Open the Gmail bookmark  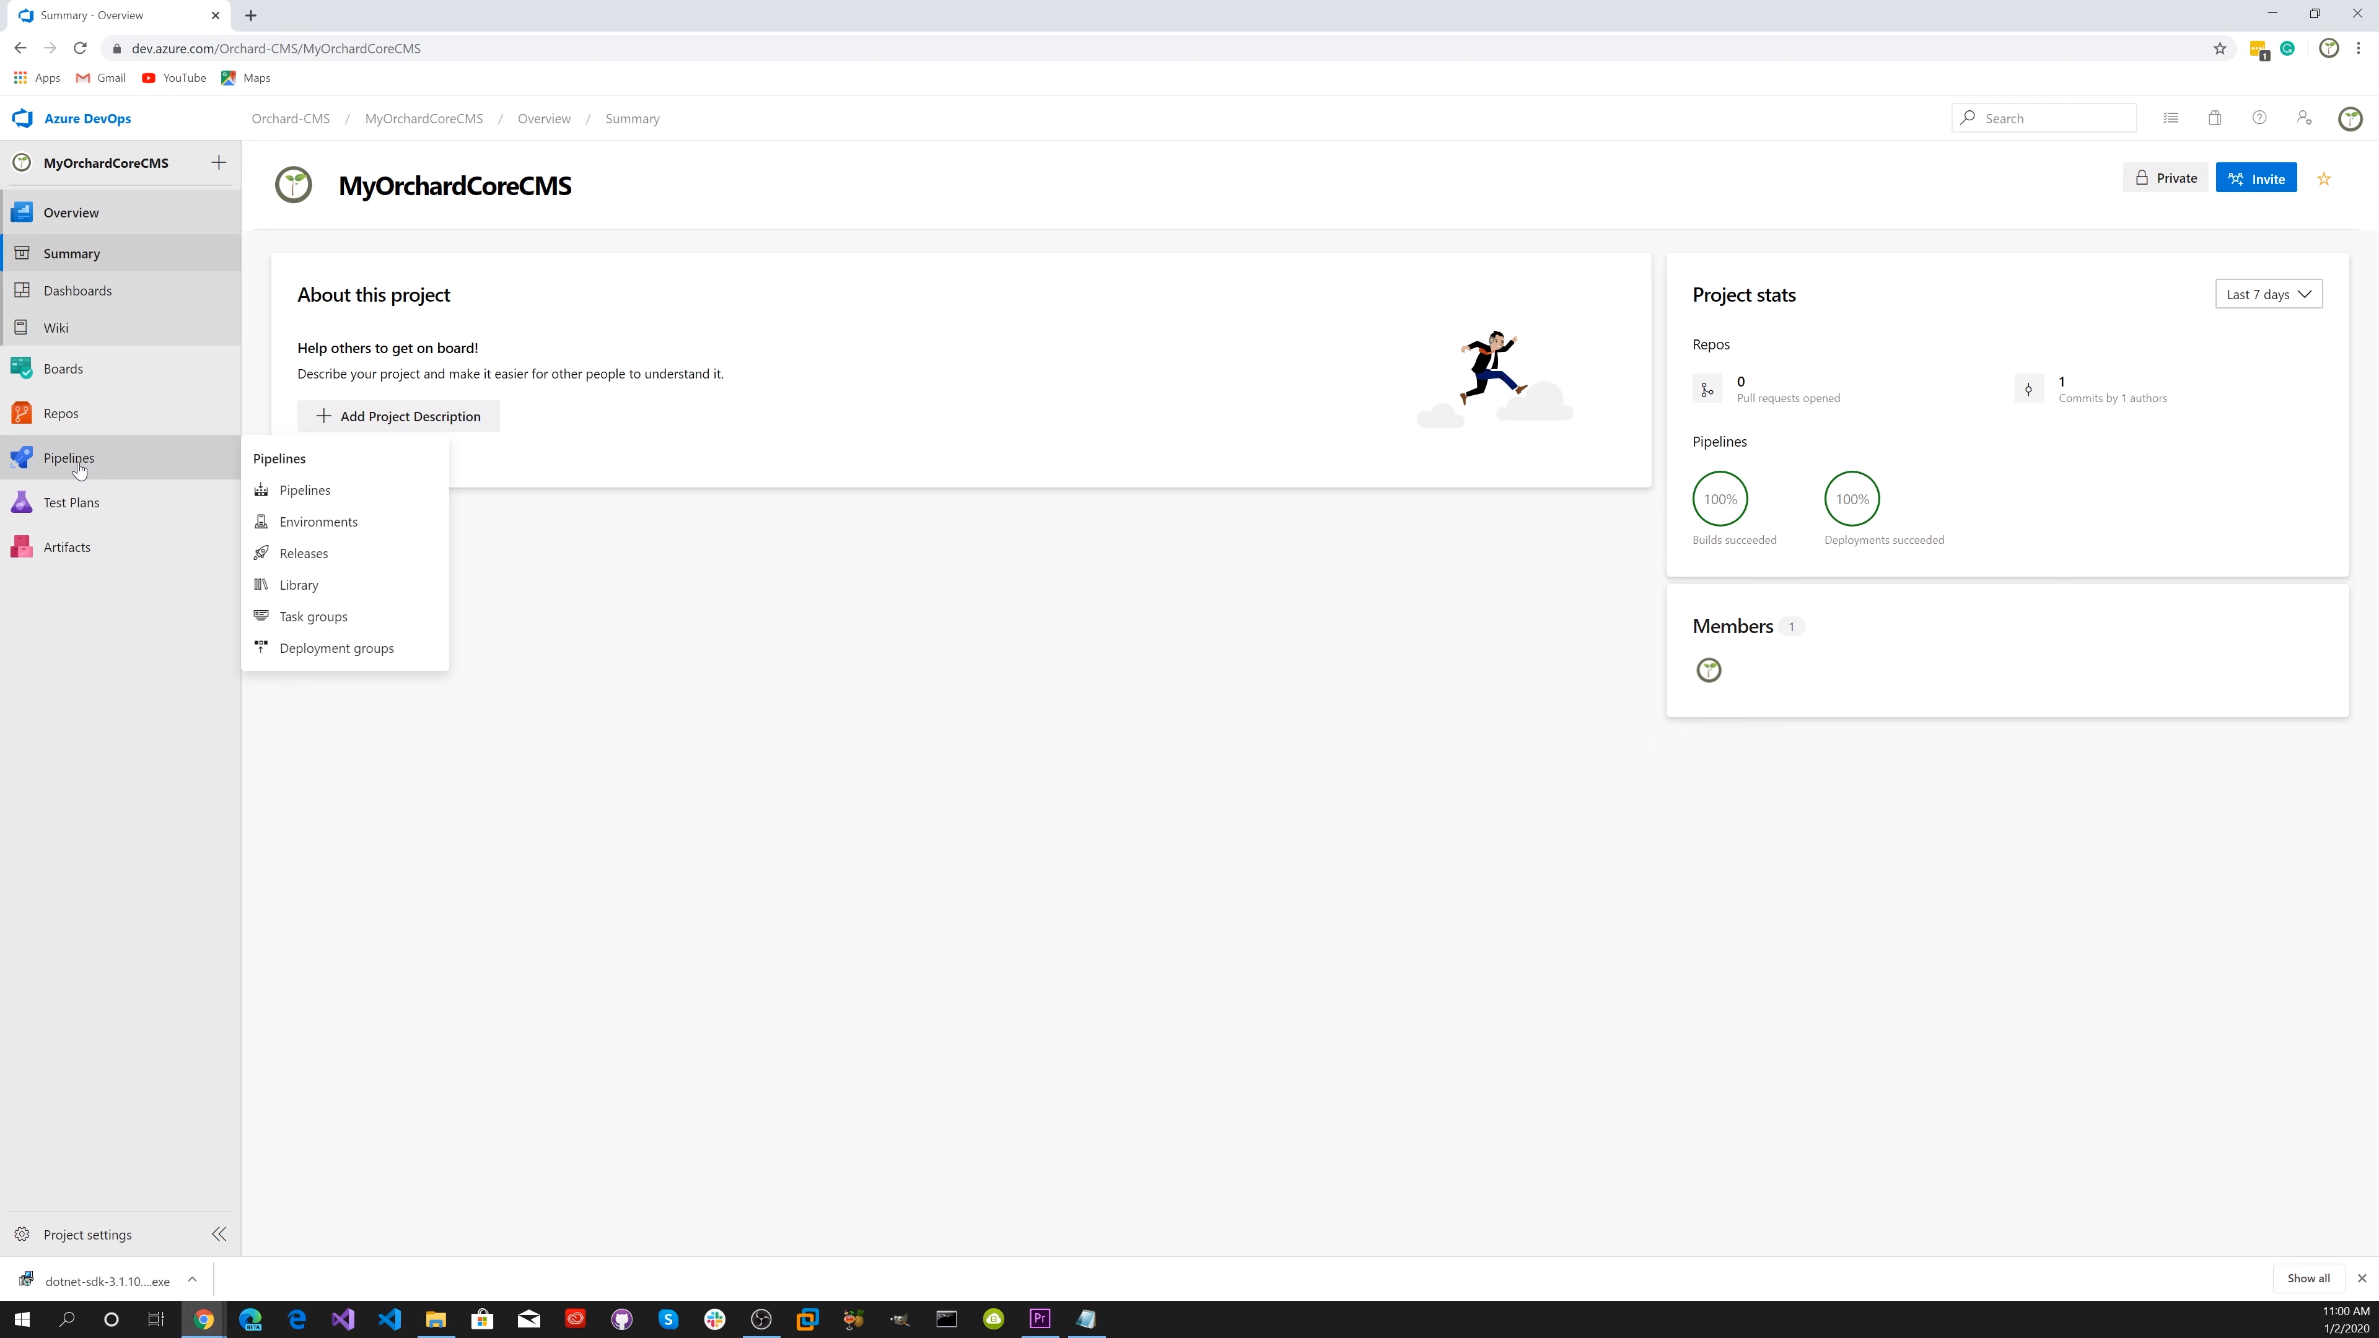[100, 77]
